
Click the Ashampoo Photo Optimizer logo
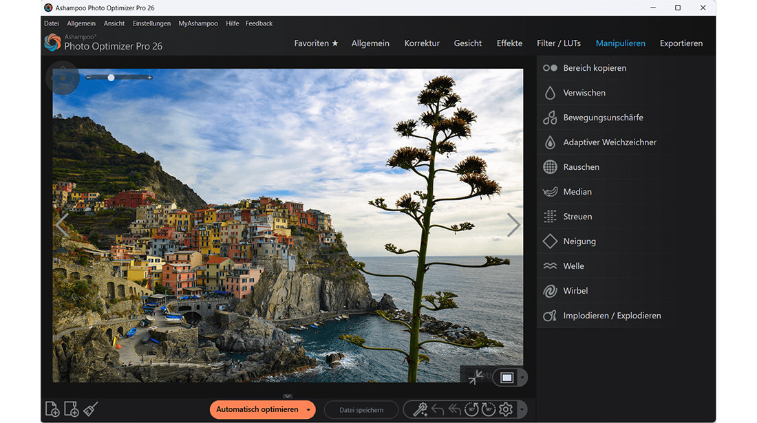[x=52, y=43]
